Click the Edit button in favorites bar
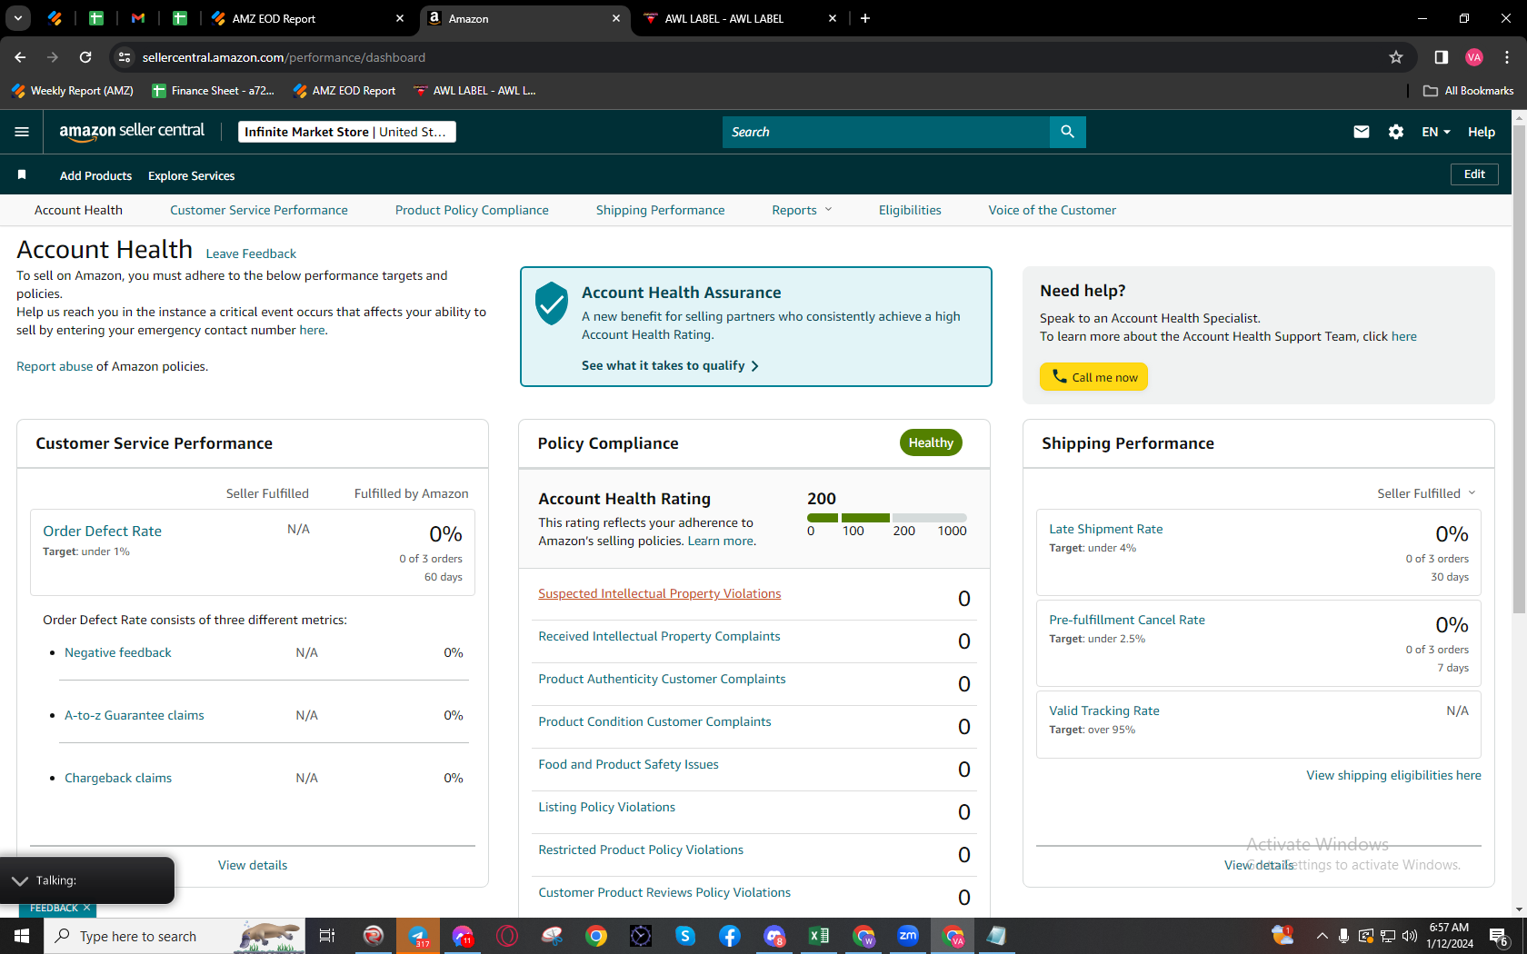The width and height of the screenshot is (1527, 954). point(1474,174)
